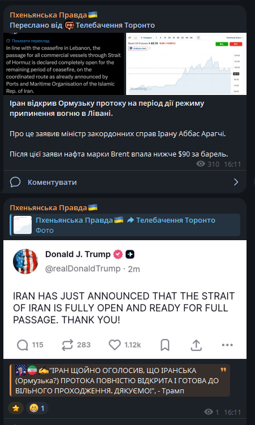Click the Ukrainian translation quote block
This screenshot has height=425, width=255.
click(120, 380)
